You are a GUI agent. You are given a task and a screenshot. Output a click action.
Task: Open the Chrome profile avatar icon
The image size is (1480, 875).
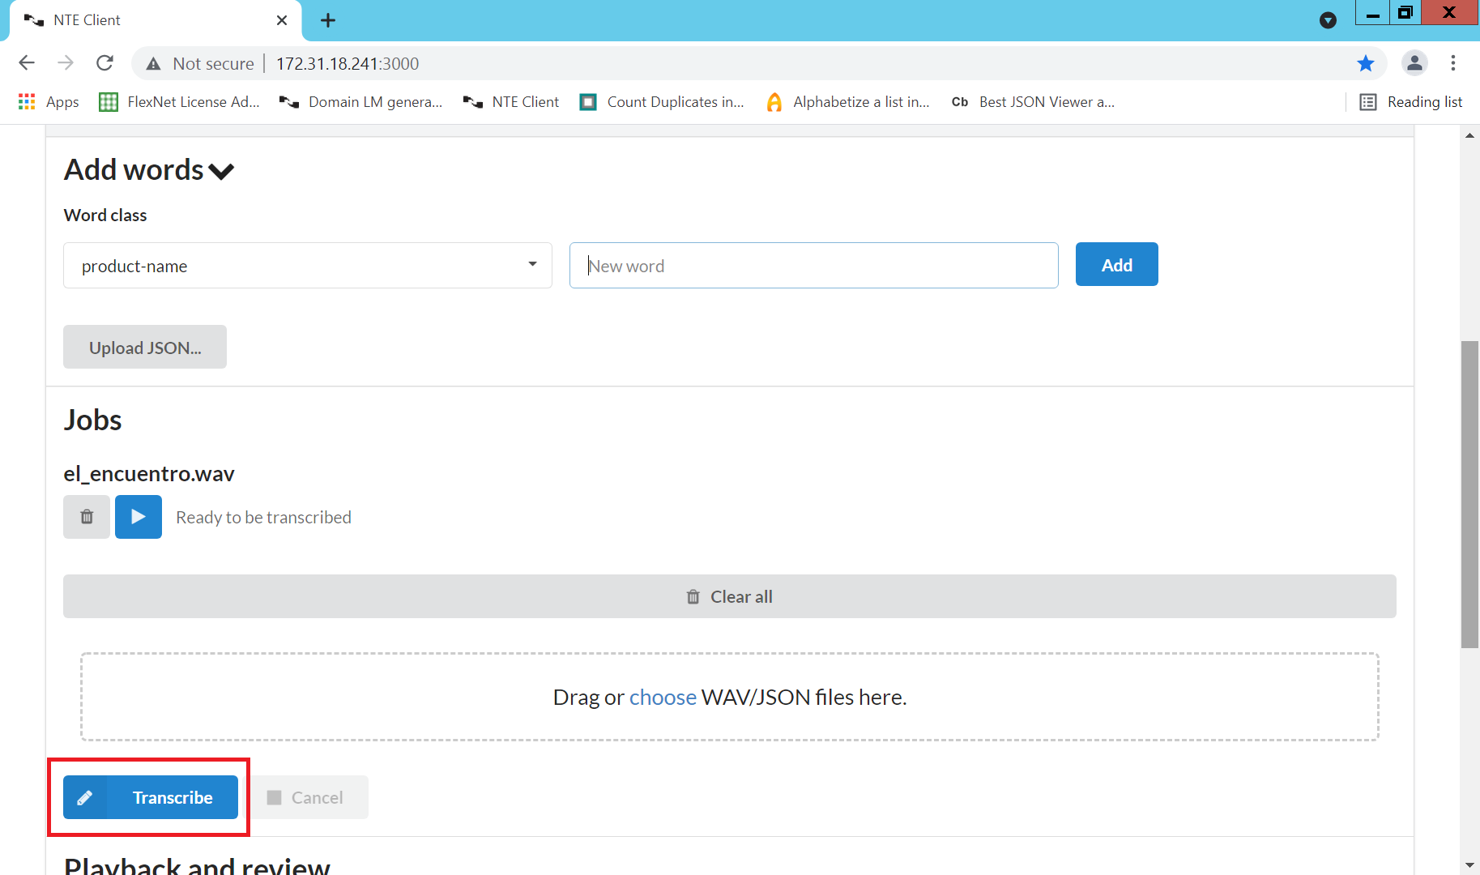point(1414,62)
